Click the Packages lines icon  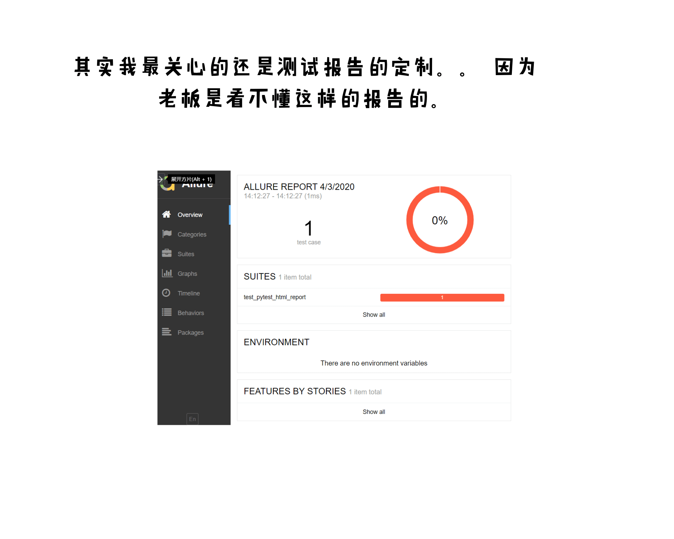tap(166, 332)
